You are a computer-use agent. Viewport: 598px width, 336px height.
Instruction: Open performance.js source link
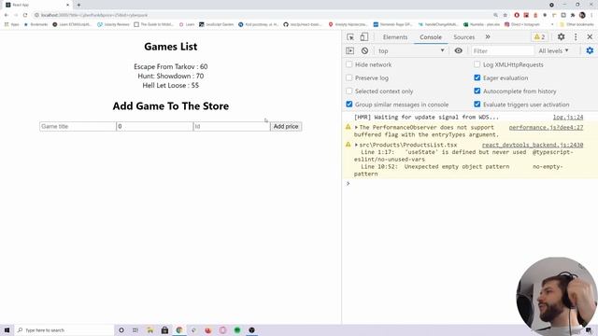546,127
